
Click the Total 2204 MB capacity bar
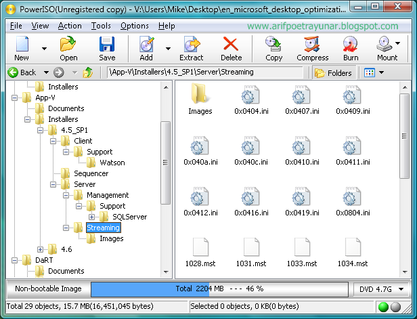pyautogui.click(x=219, y=289)
